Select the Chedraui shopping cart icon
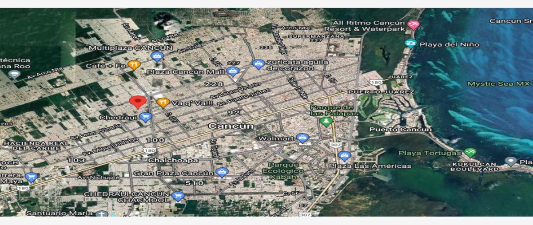 pyautogui.click(x=145, y=118)
